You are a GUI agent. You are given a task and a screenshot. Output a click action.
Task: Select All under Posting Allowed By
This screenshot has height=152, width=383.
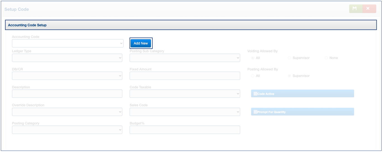click(x=253, y=76)
